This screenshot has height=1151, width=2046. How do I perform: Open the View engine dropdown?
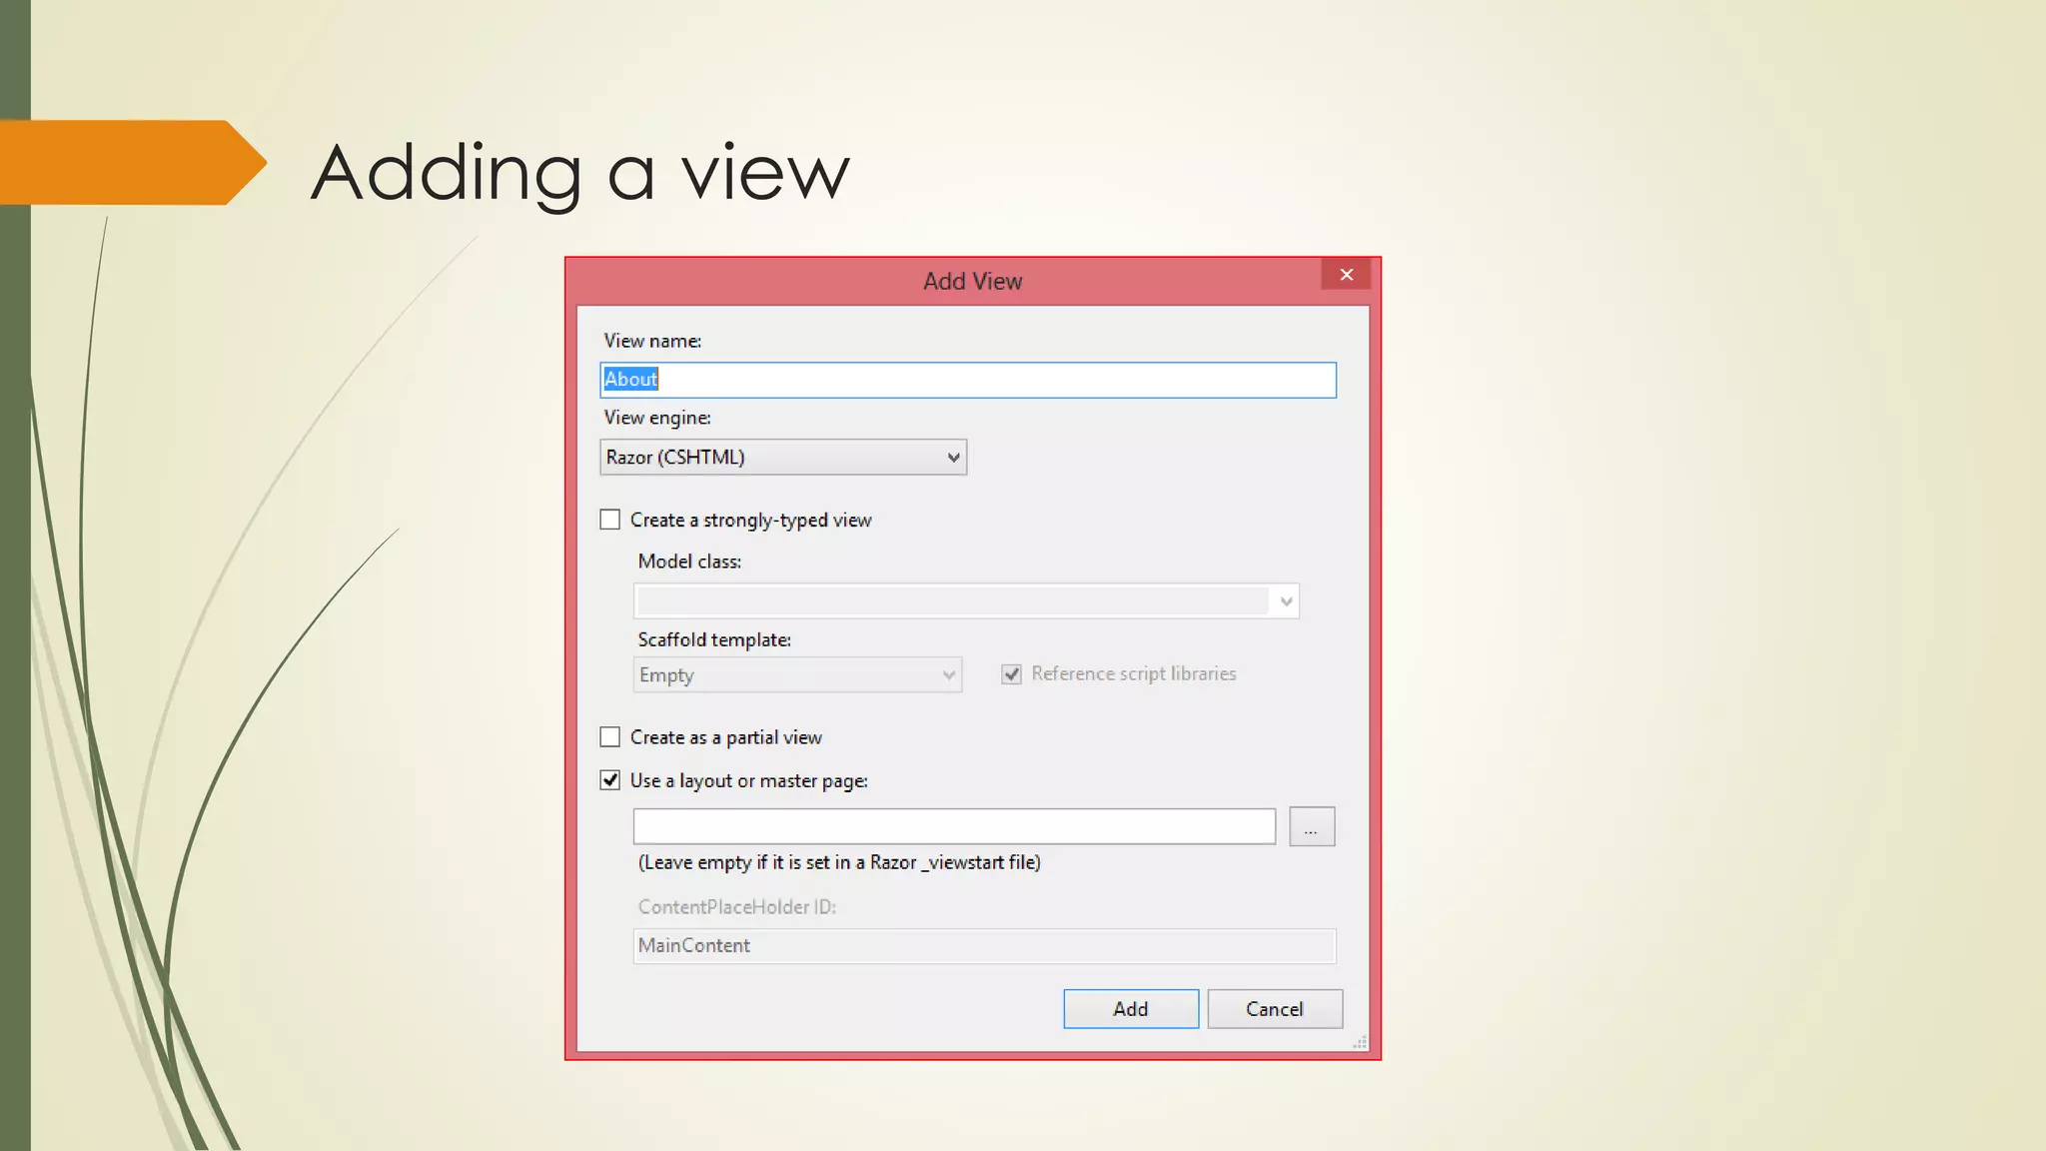click(783, 457)
